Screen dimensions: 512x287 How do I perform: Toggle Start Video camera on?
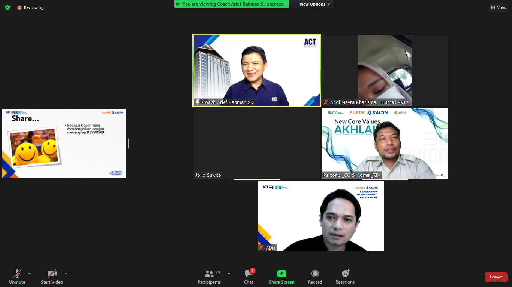pyautogui.click(x=52, y=274)
